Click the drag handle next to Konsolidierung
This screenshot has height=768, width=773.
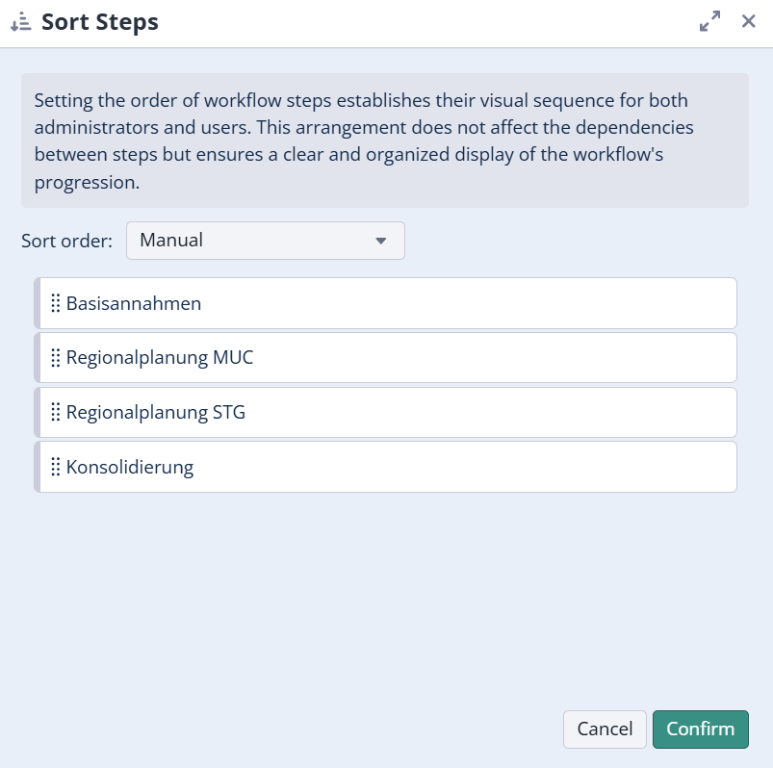coord(55,468)
